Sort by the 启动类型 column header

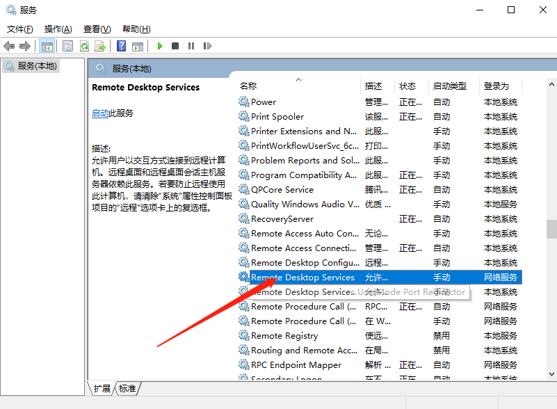tap(449, 86)
